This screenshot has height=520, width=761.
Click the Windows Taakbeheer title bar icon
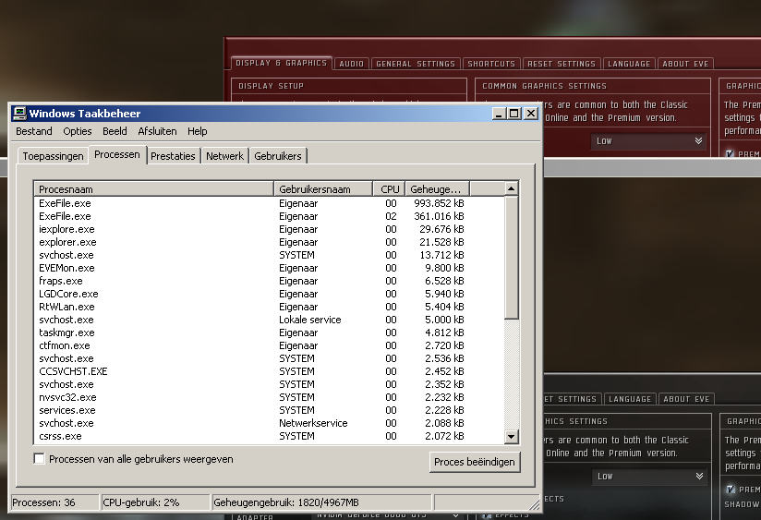click(x=19, y=113)
